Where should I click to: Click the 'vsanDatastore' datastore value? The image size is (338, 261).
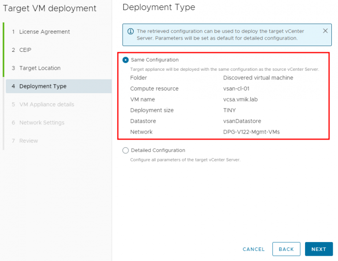242,121
